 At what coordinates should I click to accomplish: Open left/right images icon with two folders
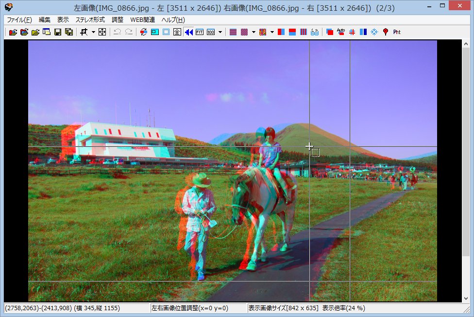click(24, 32)
